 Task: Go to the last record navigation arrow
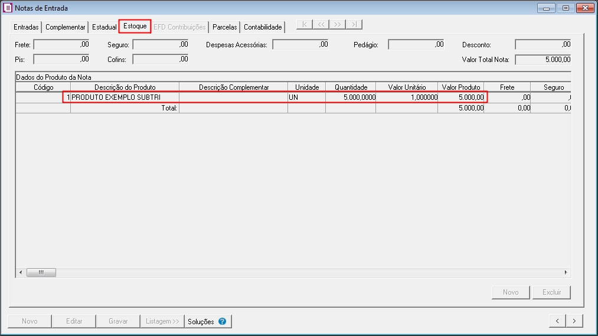tap(354, 25)
